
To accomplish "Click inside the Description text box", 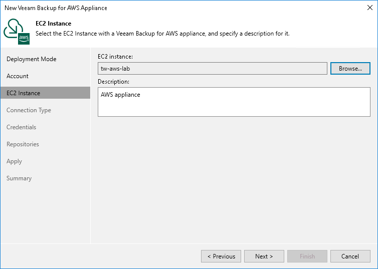I will (234, 102).
